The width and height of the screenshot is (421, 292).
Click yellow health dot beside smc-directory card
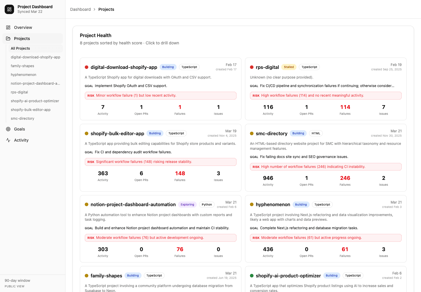point(252,133)
